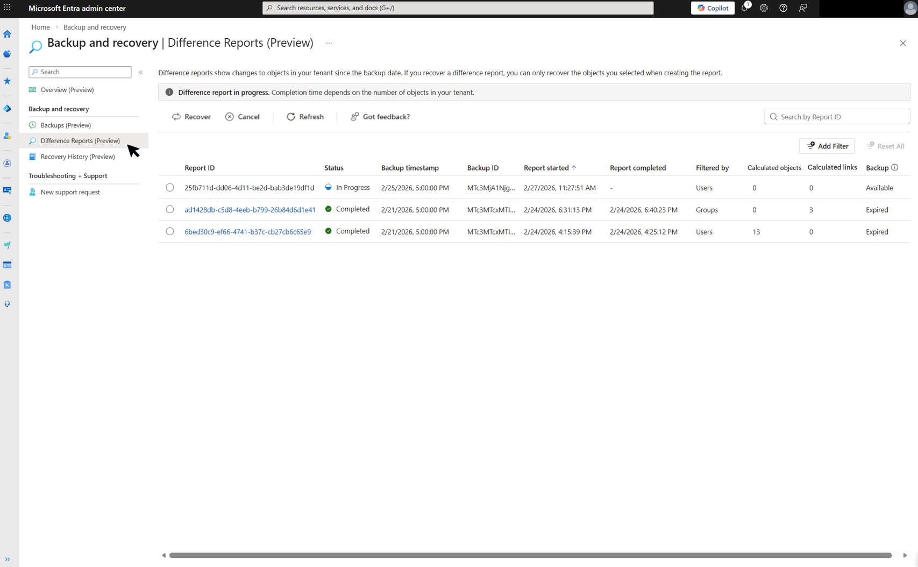The height and width of the screenshot is (567, 918).
Task: Click the Help question mark icon
Action: [783, 8]
